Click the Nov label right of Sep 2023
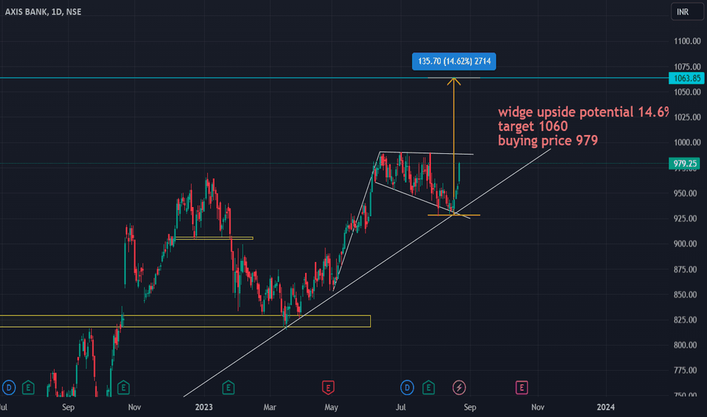 tap(538, 407)
